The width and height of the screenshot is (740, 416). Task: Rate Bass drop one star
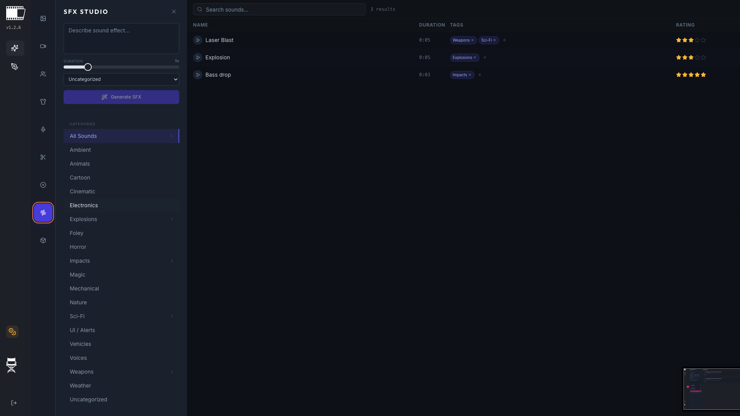pyautogui.click(x=679, y=75)
